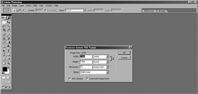Enable Standard edit mode
This screenshot has width=198, height=94.
pyautogui.click(x=4, y=78)
